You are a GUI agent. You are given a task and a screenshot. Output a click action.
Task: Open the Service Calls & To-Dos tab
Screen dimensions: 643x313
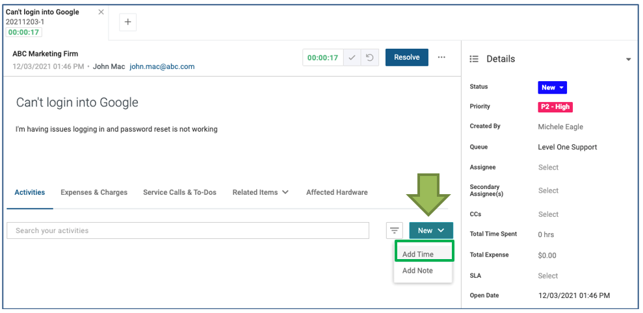[179, 192]
